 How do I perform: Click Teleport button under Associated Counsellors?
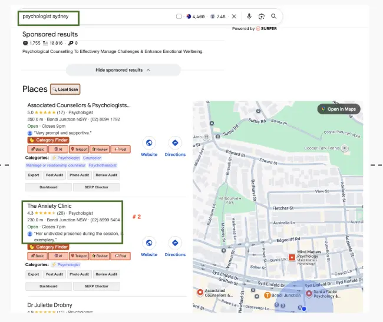[x=79, y=150]
